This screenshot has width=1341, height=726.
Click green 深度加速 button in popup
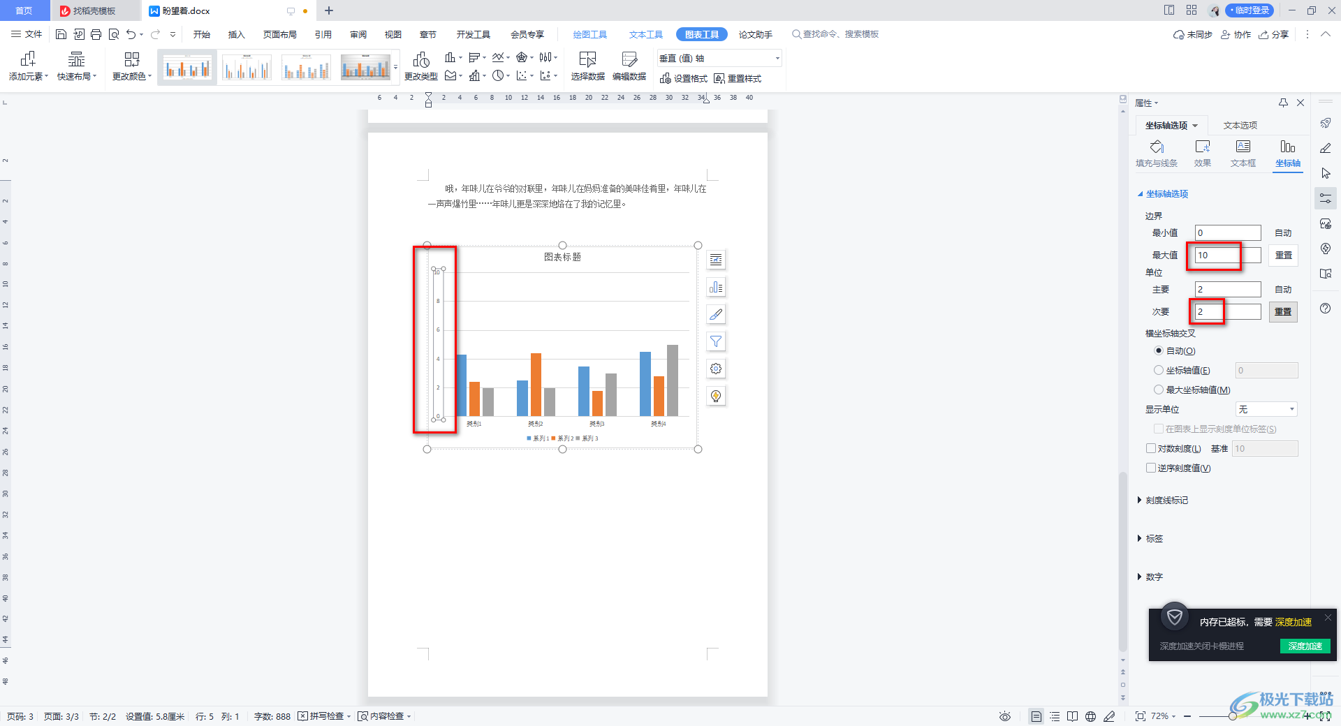(1305, 646)
